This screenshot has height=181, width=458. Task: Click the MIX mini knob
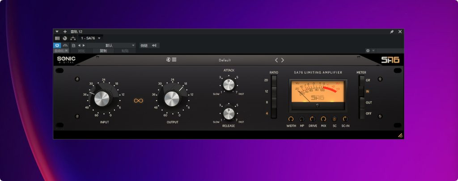324,119
